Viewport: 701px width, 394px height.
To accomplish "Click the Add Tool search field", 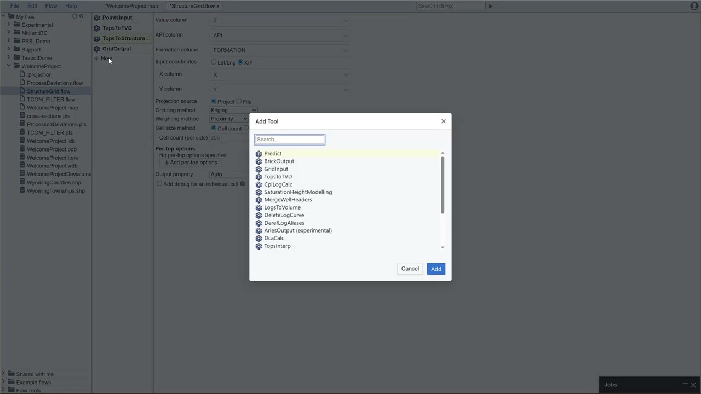I will 290,140.
